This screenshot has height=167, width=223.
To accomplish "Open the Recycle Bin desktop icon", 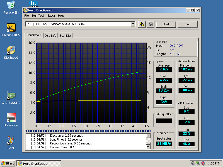I will click(x=11, y=6).
